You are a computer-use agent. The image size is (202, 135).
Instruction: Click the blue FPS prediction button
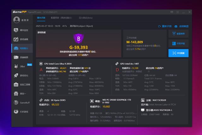pyautogui.click(x=179, y=53)
